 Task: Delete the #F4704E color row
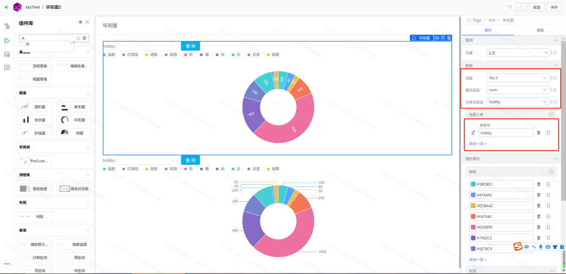[x=539, y=216]
